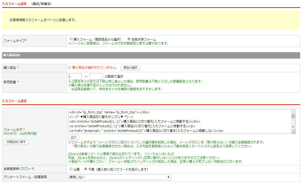Image resolution: width=302 pixels, height=184 pixels.
Task: Click the 拡大 button below the textarea
Action: [74, 138]
